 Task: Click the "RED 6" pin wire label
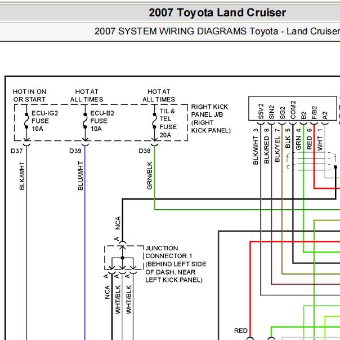309,139
